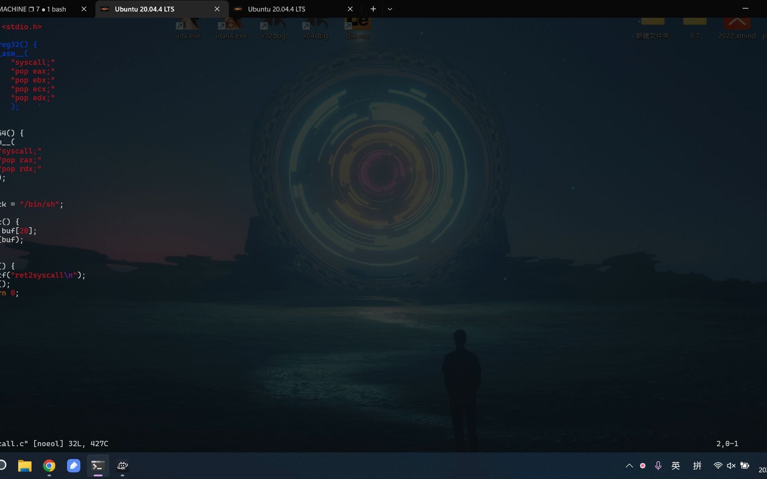The width and height of the screenshot is (767, 479).
Task: Open File Explorer from the taskbar
Action: tap(25, 466)
